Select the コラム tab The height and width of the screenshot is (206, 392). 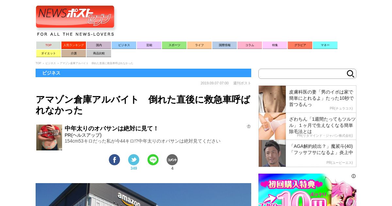point(250,45)
